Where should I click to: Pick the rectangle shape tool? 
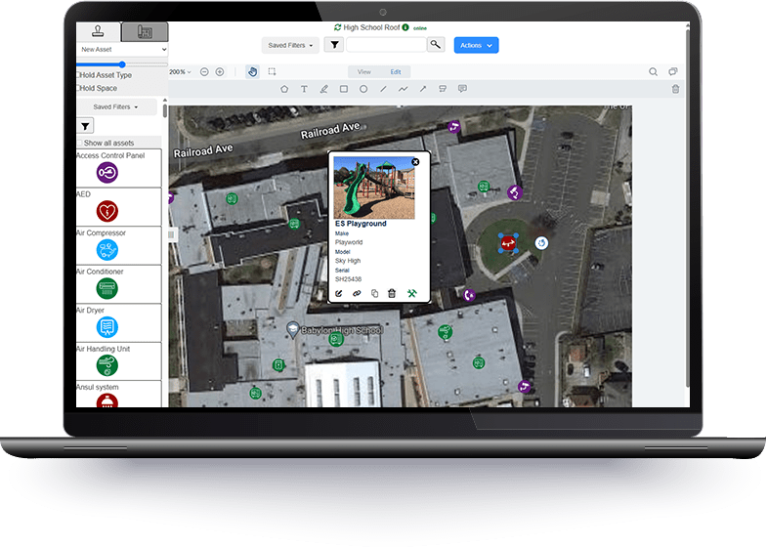click(344, 89)
